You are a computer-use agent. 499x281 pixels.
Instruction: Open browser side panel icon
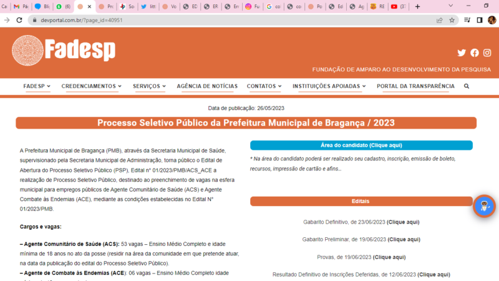click(x=479, y=20)
